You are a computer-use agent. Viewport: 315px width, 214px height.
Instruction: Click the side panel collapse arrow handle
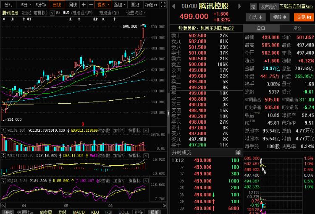tap(168, 113)
